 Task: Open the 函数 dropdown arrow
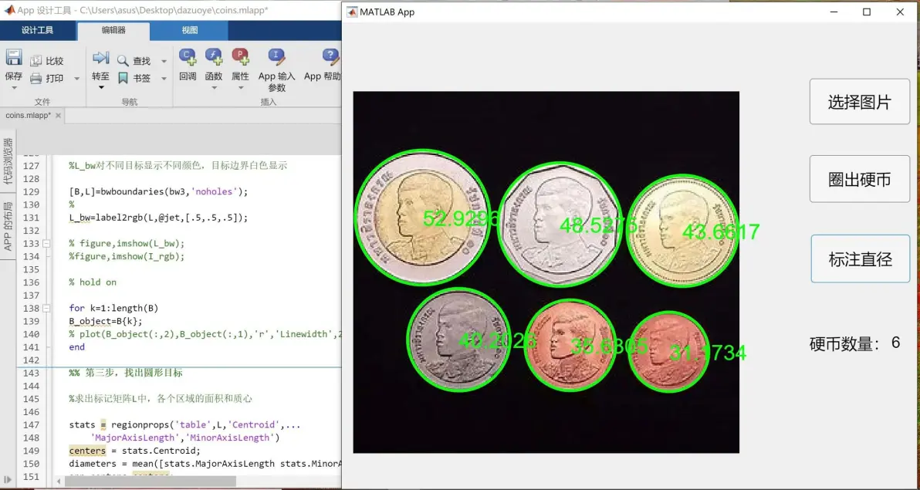214,88
